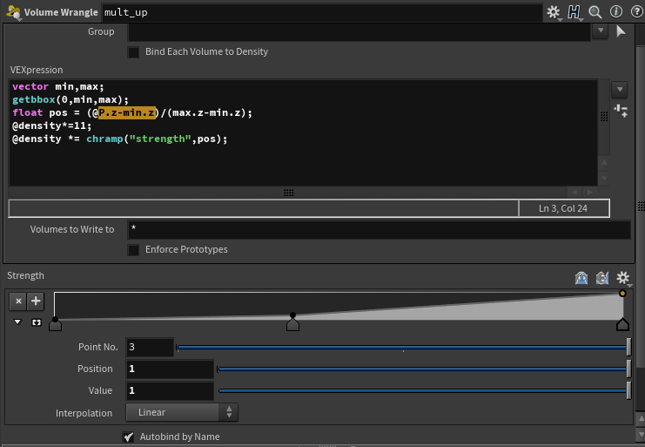Click the create spare parameters icon
Image resolution: width=645 pixels, height=447 pixels.
[x=621, y=111]
